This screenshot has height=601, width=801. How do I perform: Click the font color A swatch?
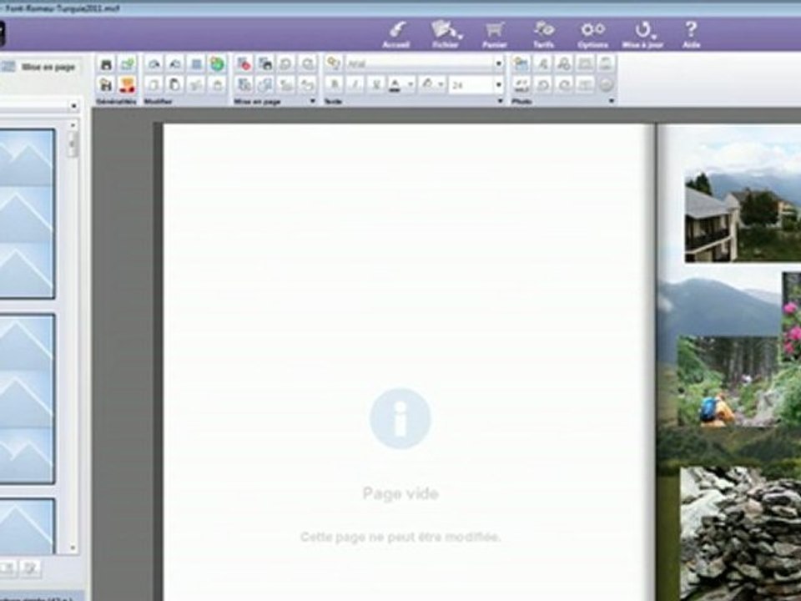pyautogui.click(x=395, y=84)
